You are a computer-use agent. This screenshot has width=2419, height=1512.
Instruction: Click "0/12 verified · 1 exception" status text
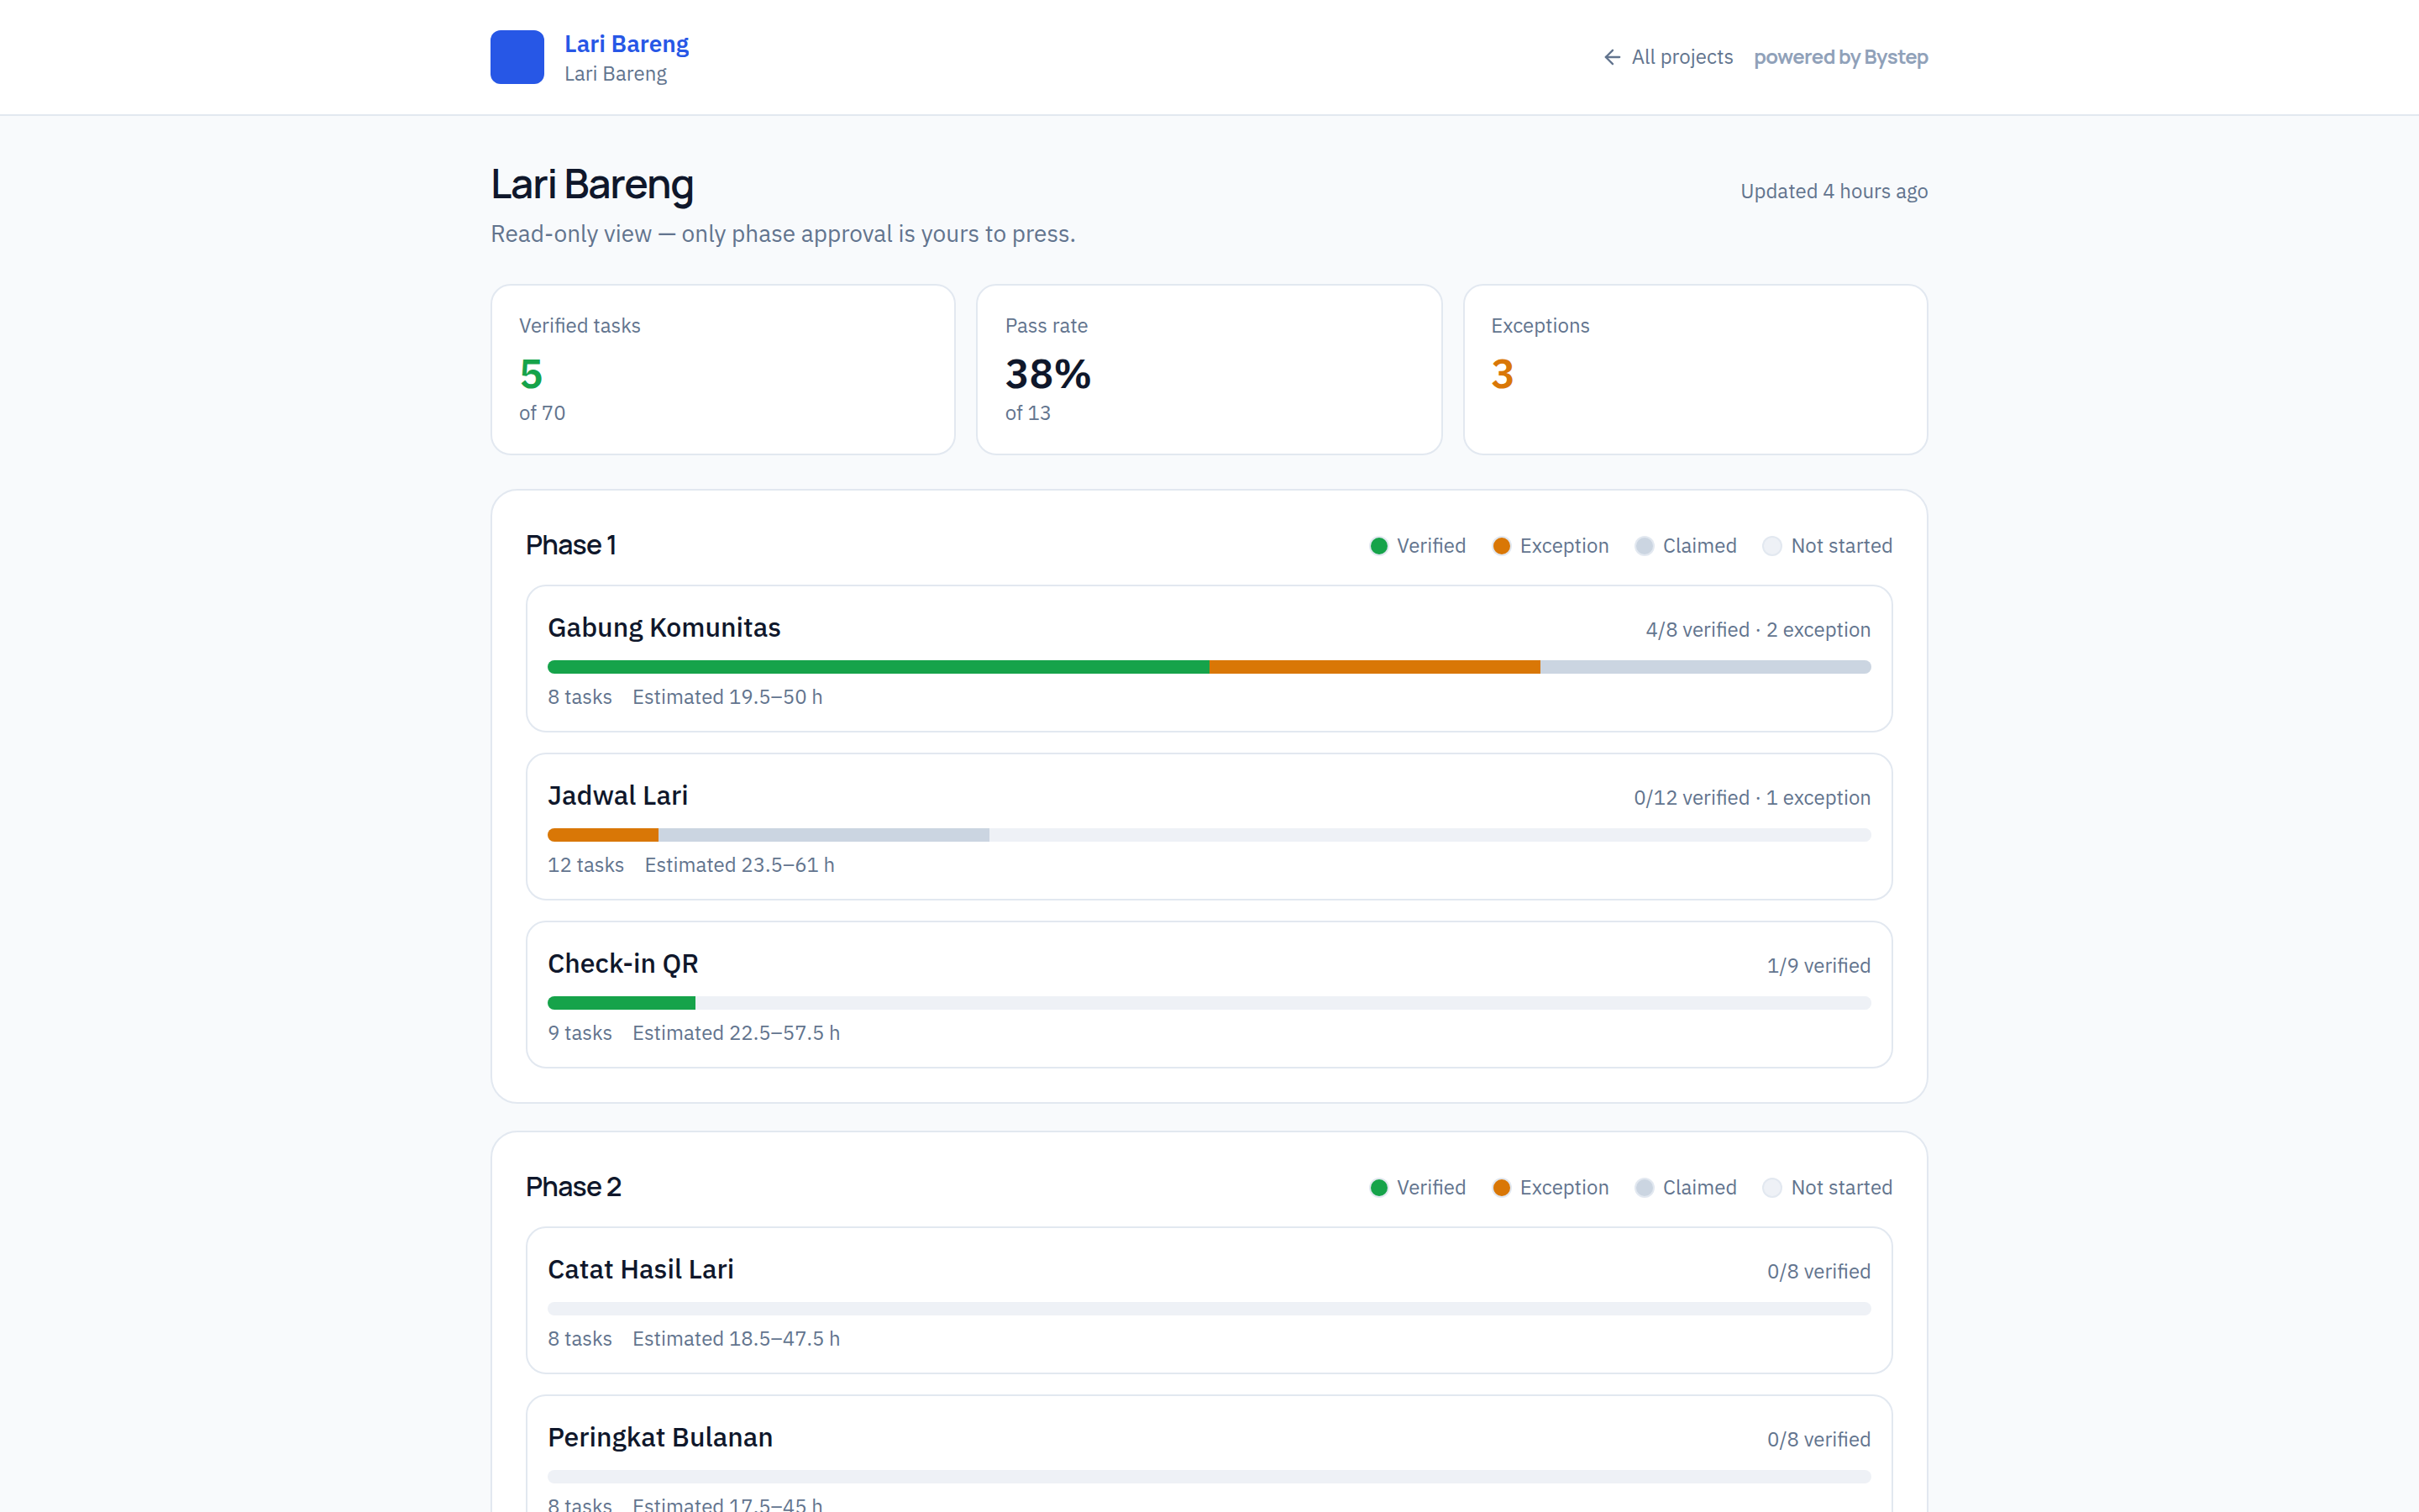pyautogui.click(x=1752, y=798)
